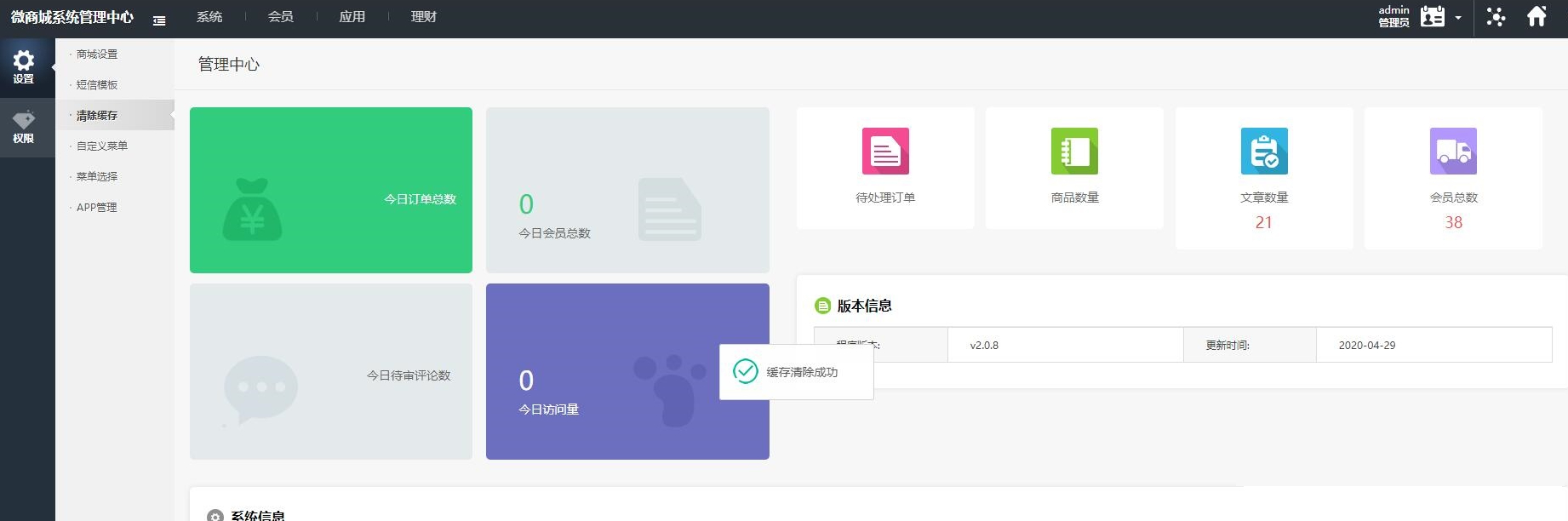Click the blue 文章数量 clipboard icon
The height and width of the screenshot is (521, 1568).
pyautogui.click(x=1264, y=151)
